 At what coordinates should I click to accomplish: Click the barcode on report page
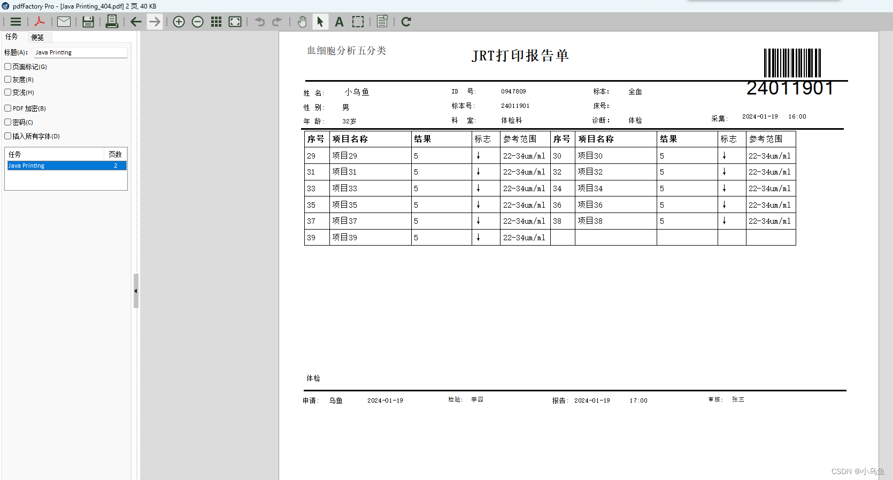click(x=792, y=63)
